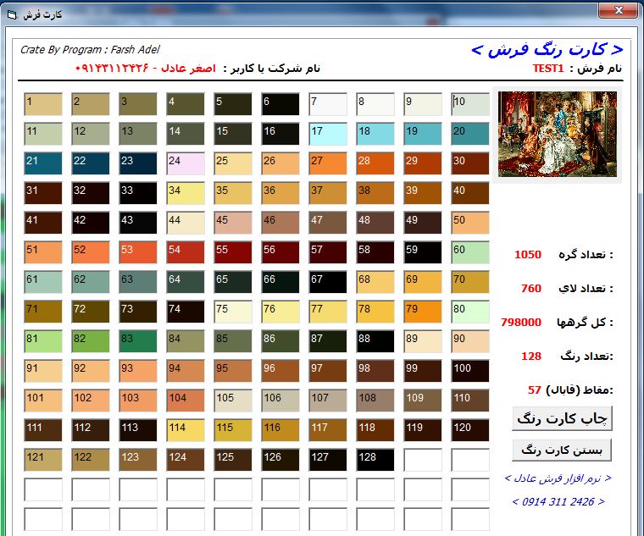Screen dimensions: 644x536
Task: Select color swatch number 1
Action: click(x=42, y=104)
